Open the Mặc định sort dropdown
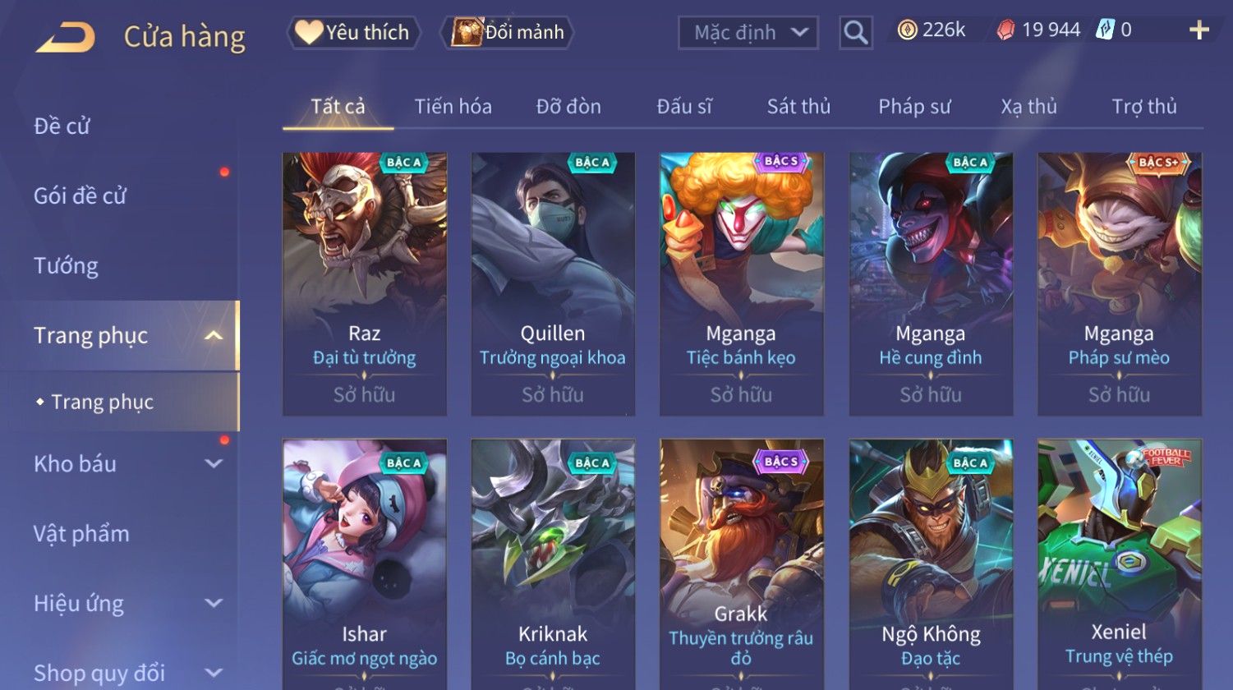Screen dimensions: 1233x690 click(x=748, y=33)
